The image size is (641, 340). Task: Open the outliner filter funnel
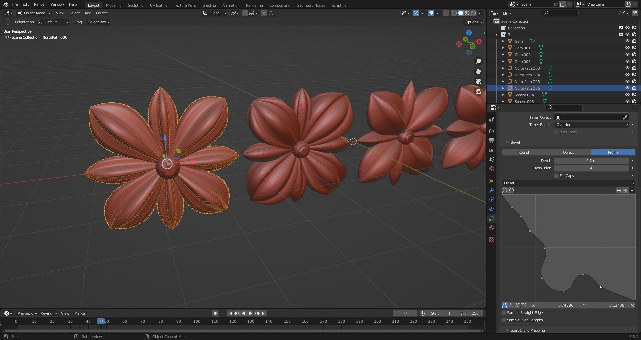(622, 13)
